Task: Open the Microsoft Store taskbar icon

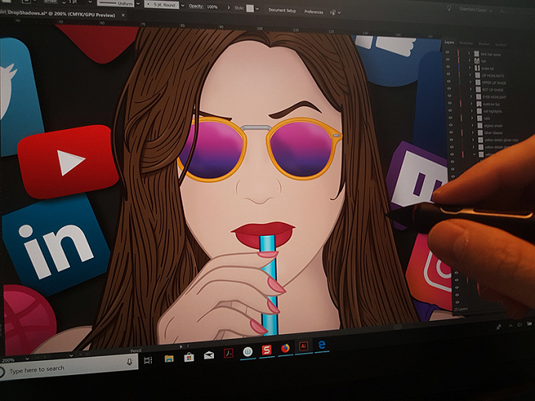Action: pos(189,357)
